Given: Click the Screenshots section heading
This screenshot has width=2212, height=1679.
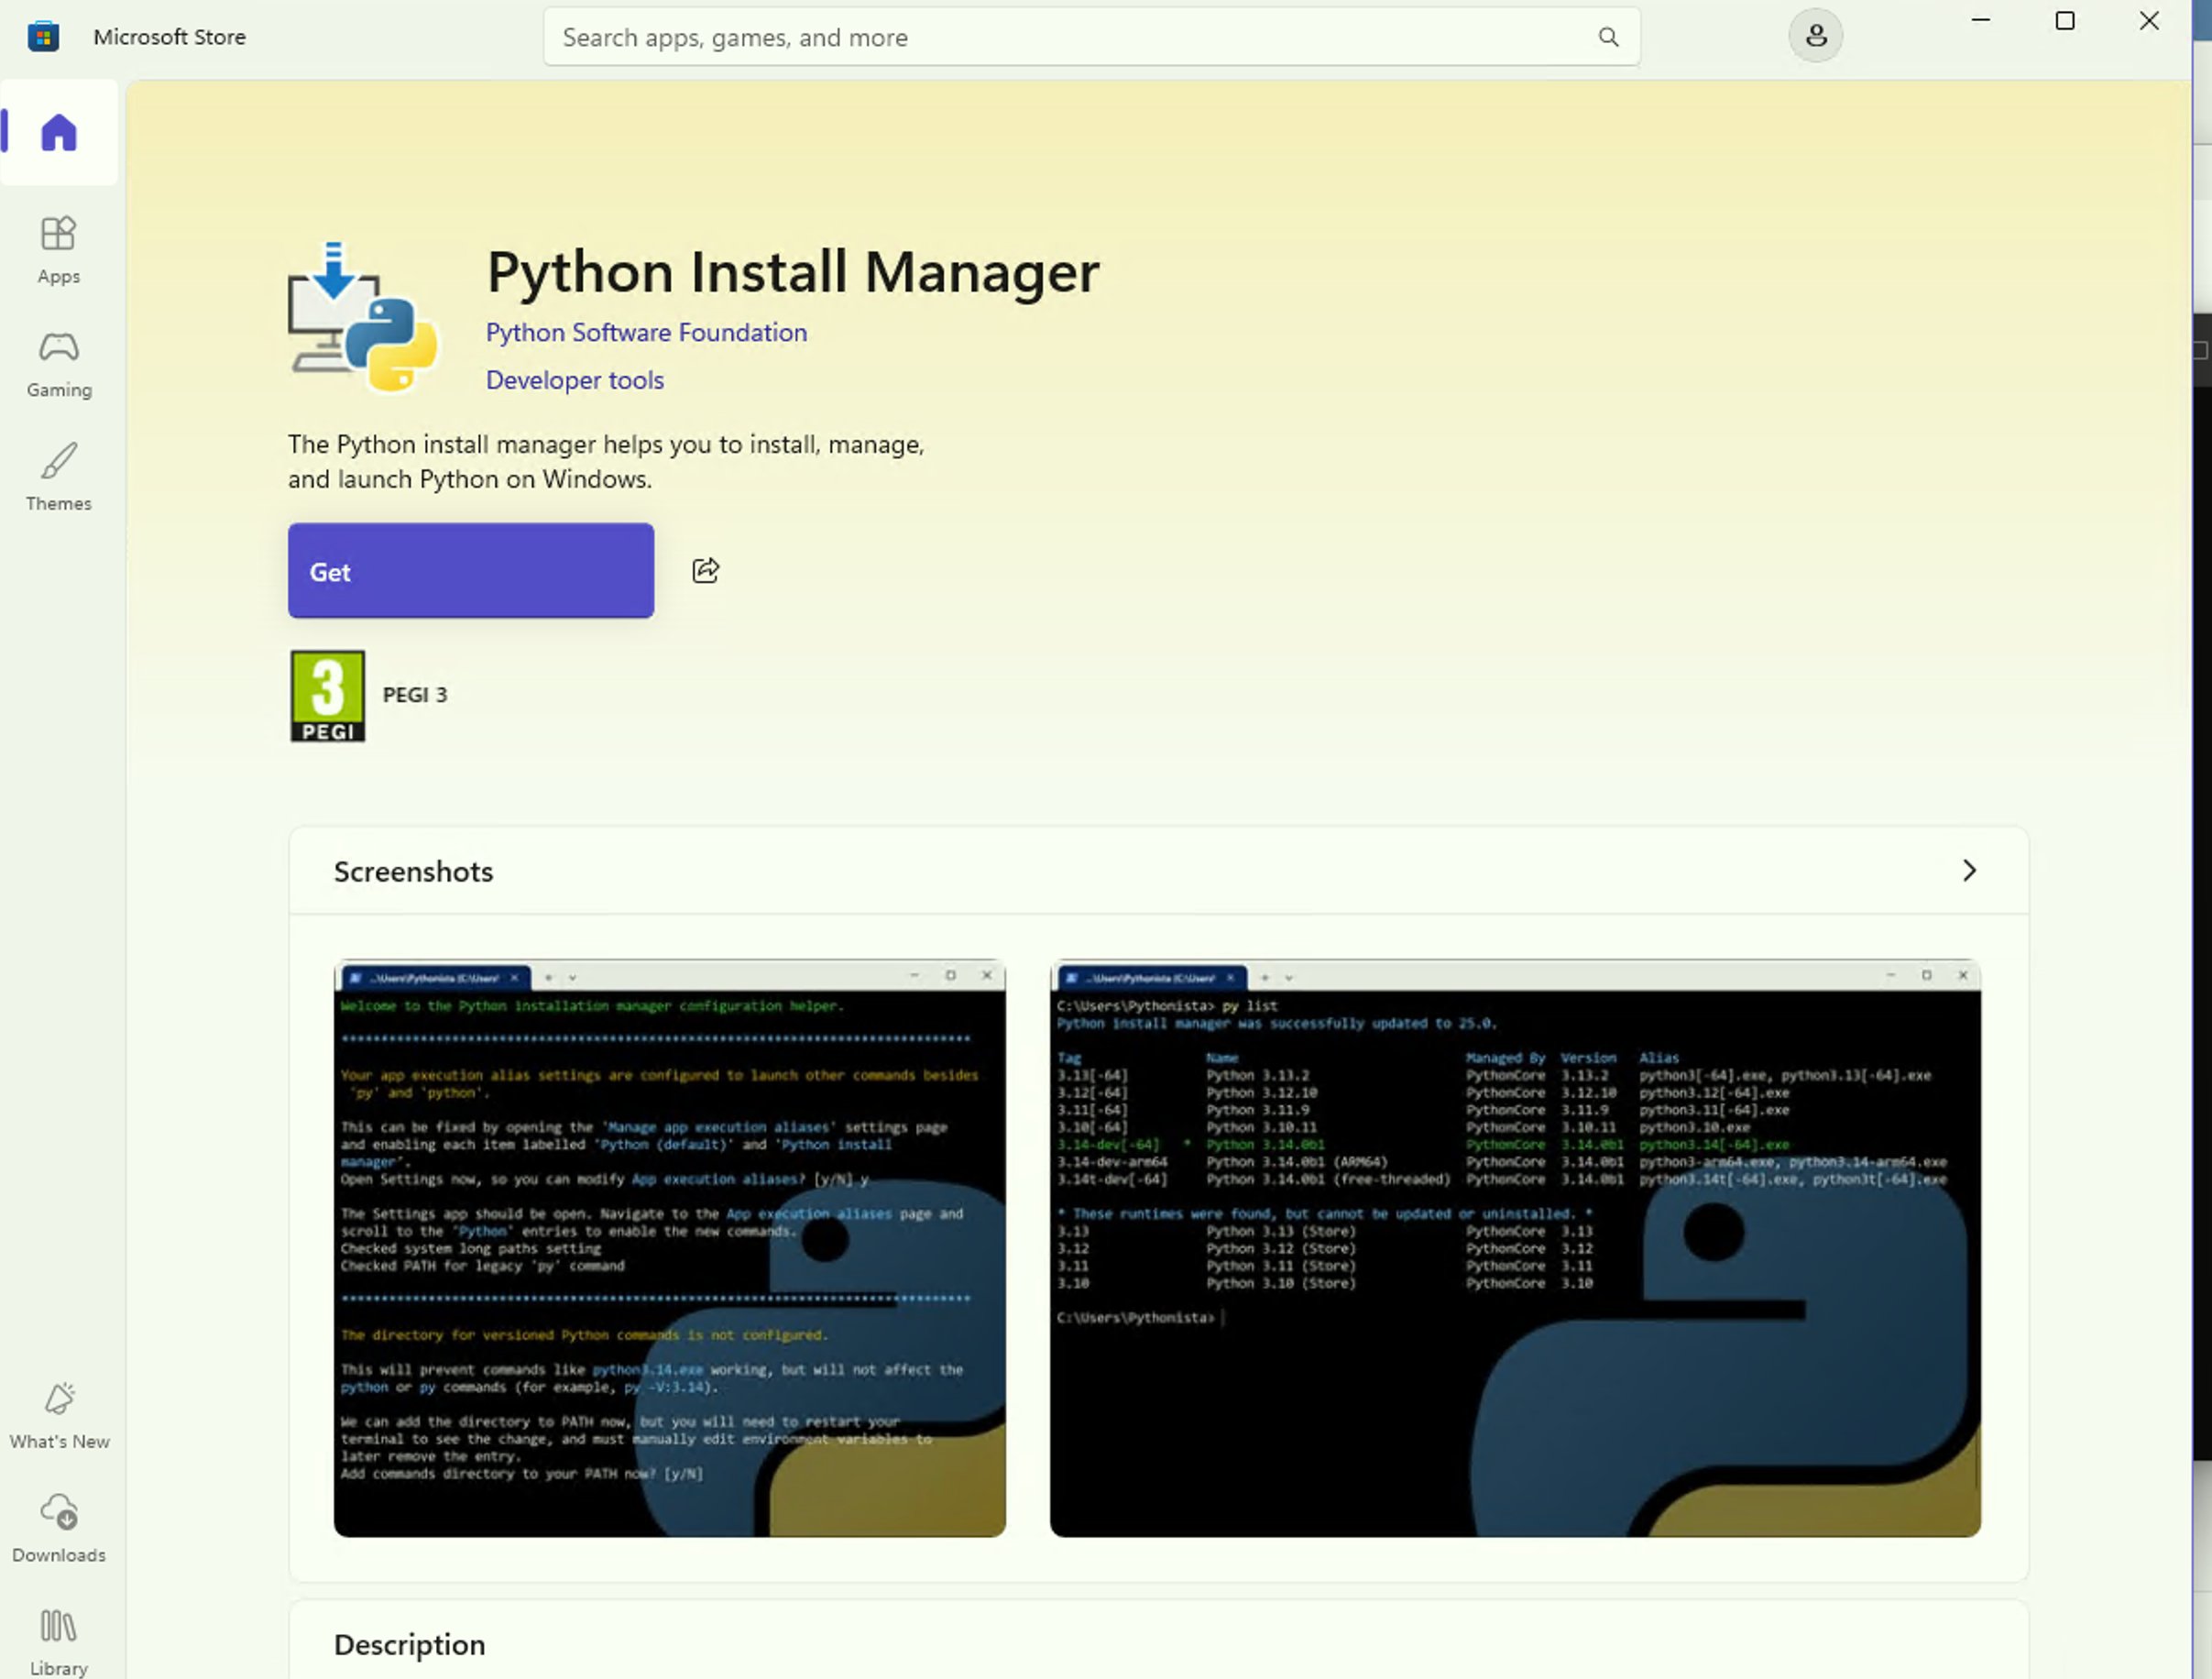Looking at the screenshot, I should coord(414,872).
